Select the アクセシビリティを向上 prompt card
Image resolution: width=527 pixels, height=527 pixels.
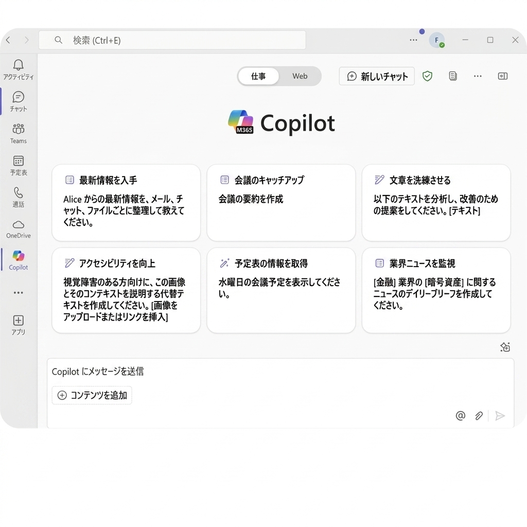click(127, 290)
